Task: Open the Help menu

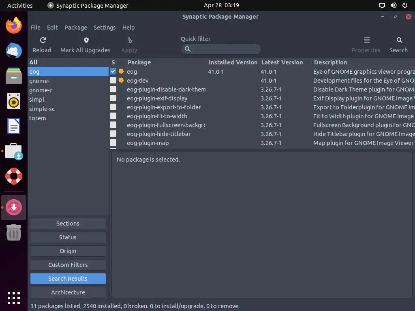Action: [128, 28]
